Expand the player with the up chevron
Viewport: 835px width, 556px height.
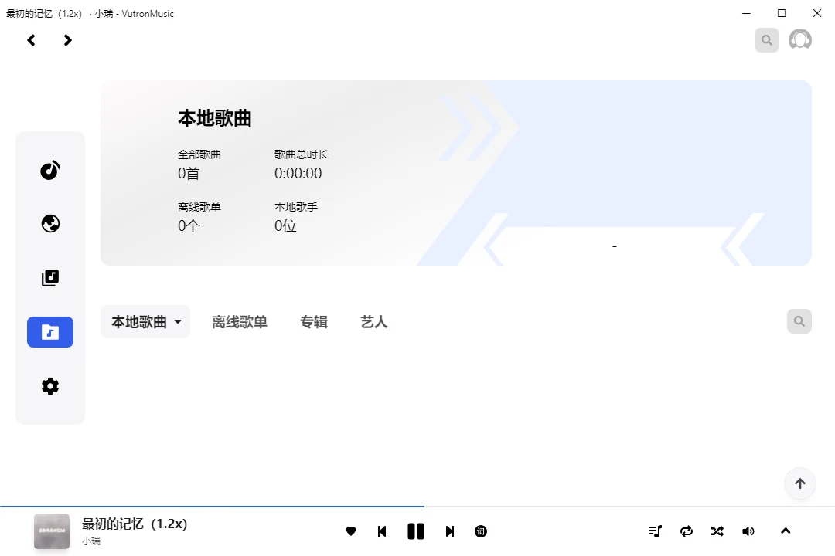786,531
